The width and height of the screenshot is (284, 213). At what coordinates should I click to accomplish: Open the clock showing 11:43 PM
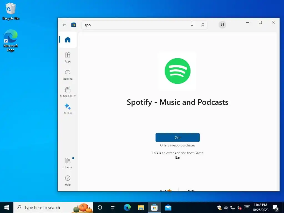(x=260, y=207)
